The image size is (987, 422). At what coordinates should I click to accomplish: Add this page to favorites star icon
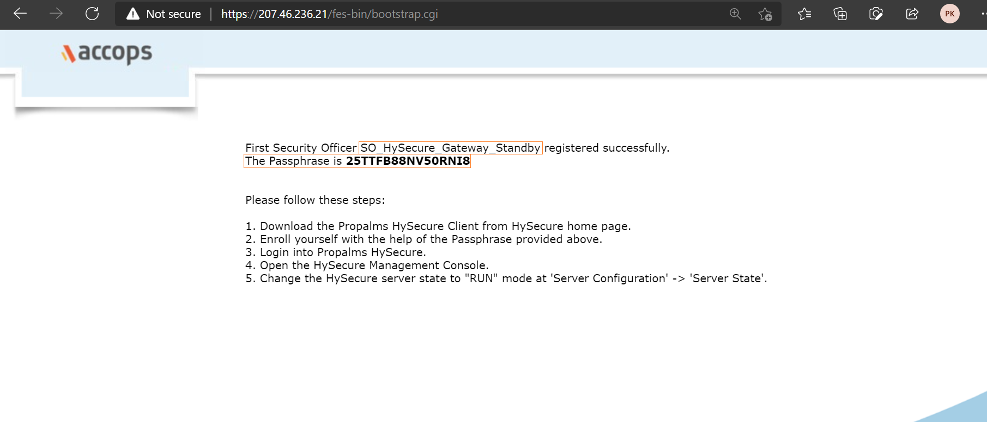click(x=765, y=14)
